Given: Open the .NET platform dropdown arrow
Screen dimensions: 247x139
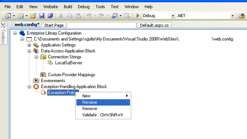Looking at the screenshot, I should [232, 16].
